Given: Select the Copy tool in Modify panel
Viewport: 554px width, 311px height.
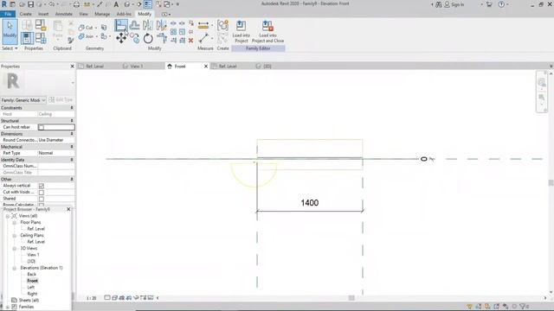Looking at the screenshot, I should (135, 38).
